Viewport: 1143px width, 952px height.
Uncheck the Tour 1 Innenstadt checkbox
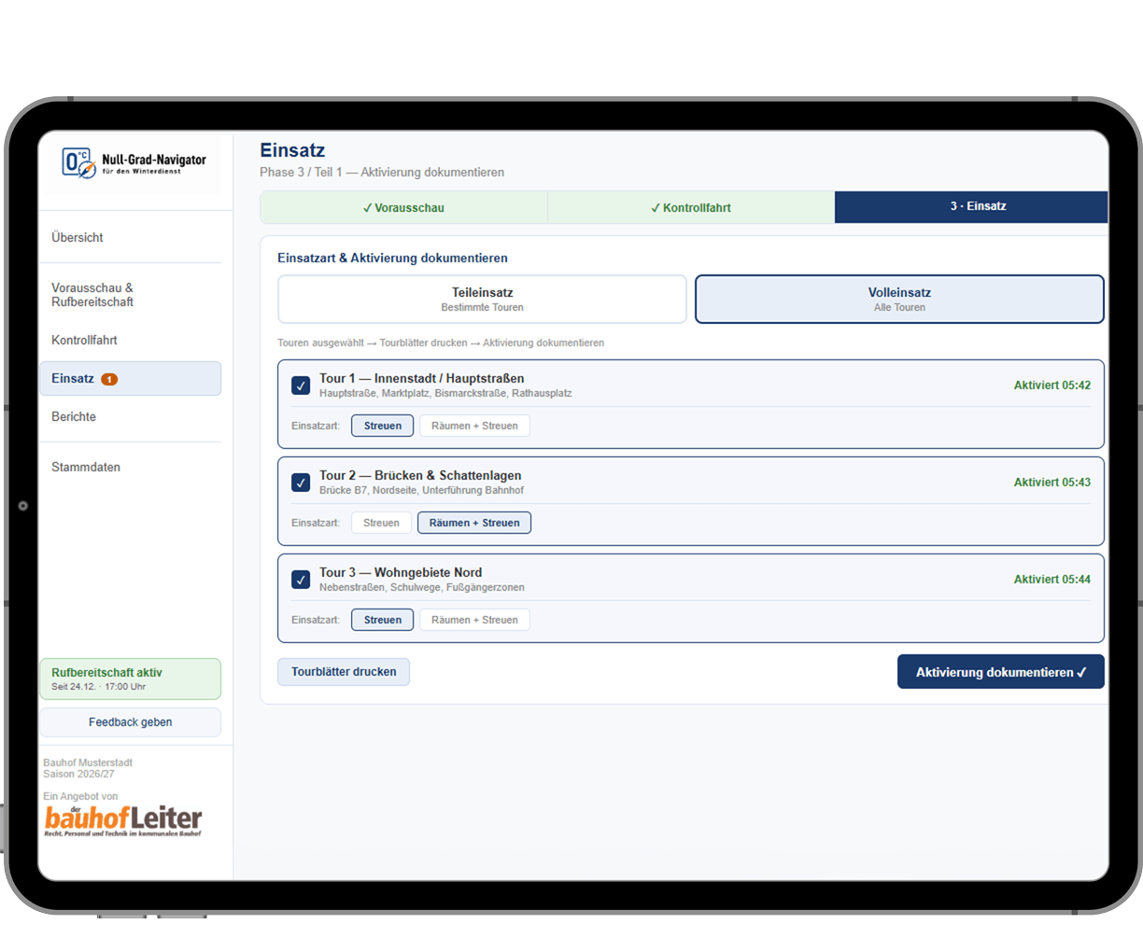301,385
